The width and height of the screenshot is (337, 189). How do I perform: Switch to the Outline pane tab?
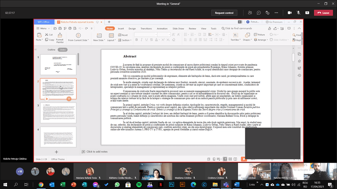coord(51,50)
